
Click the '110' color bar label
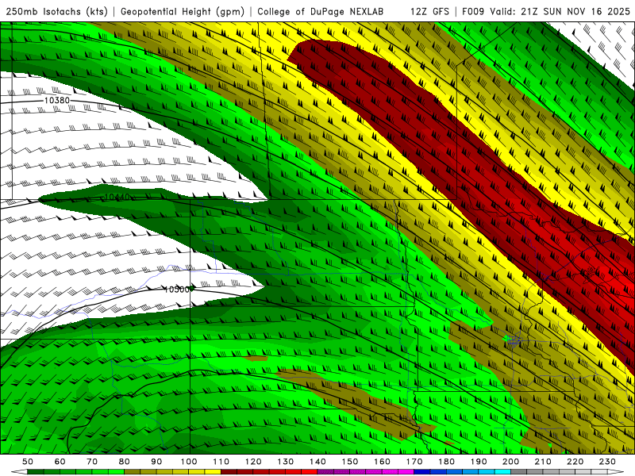pyautogui.click(x=221, y=462)
